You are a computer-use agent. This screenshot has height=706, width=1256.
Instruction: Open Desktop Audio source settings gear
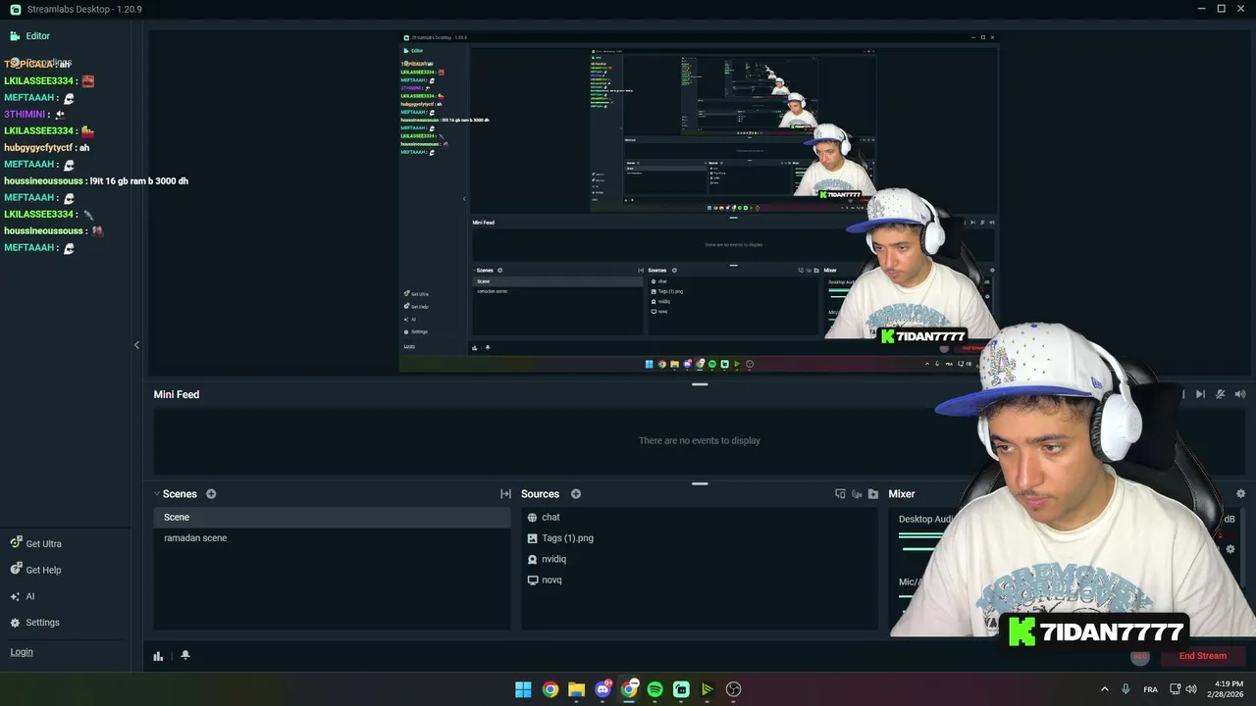(1230, 549)
